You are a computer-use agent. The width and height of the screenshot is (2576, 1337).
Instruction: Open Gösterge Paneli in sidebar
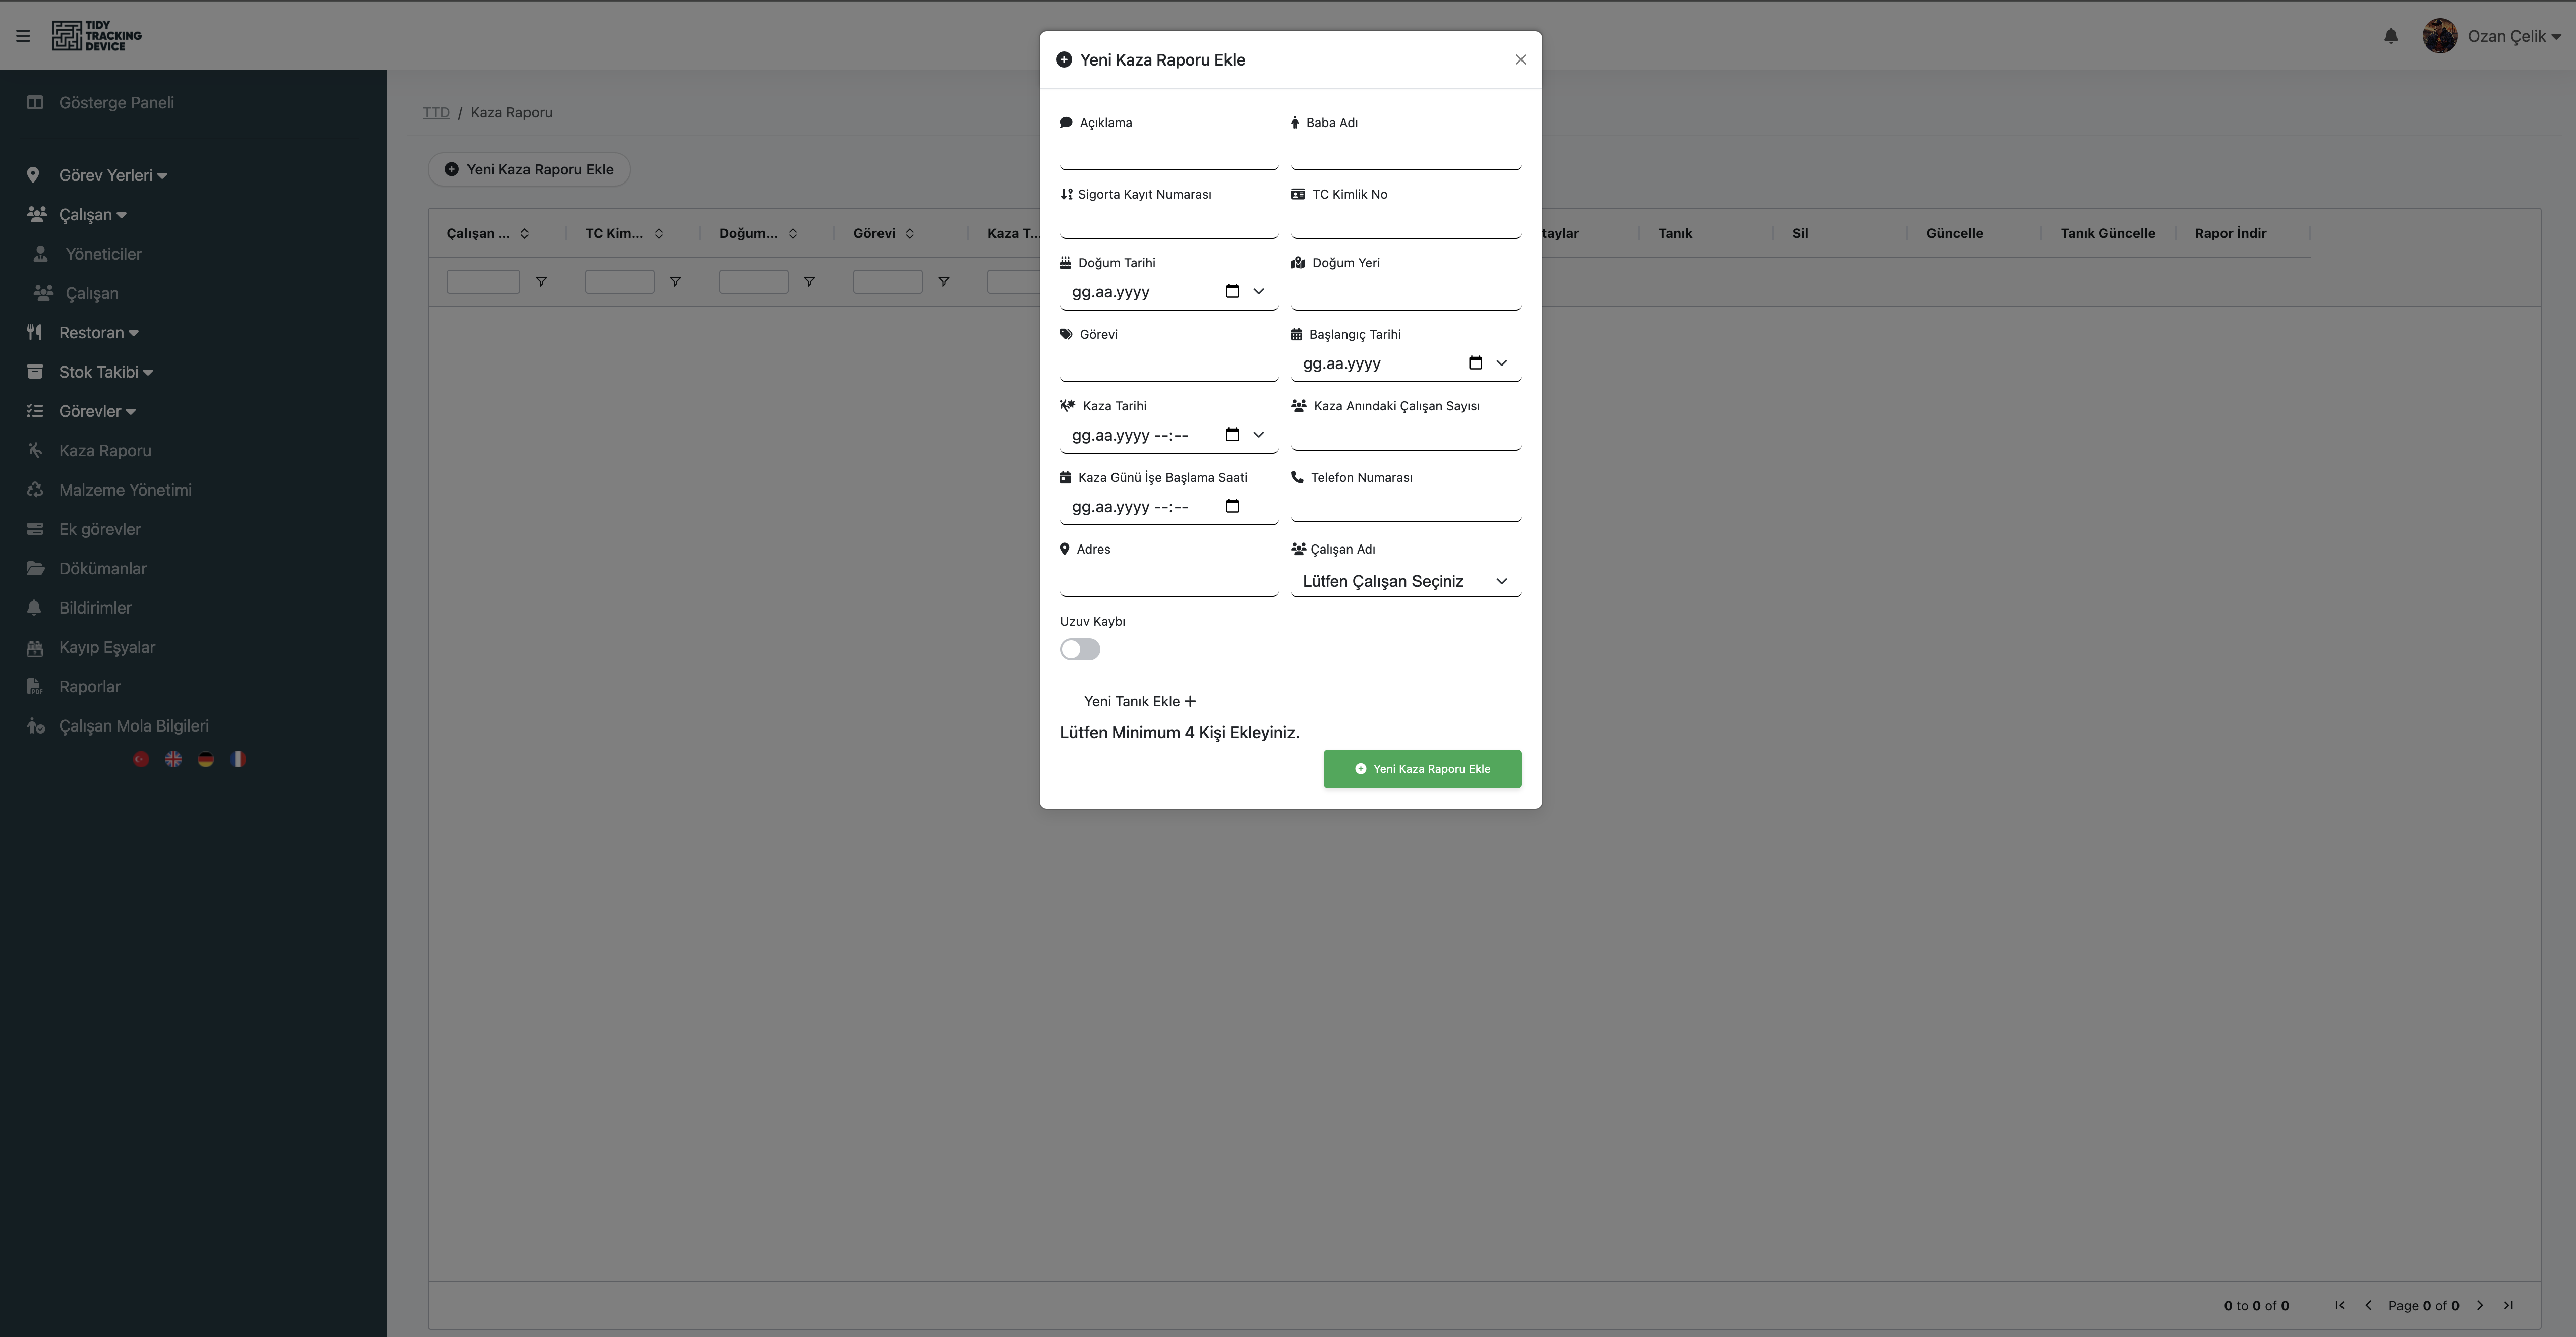(116, 102)
